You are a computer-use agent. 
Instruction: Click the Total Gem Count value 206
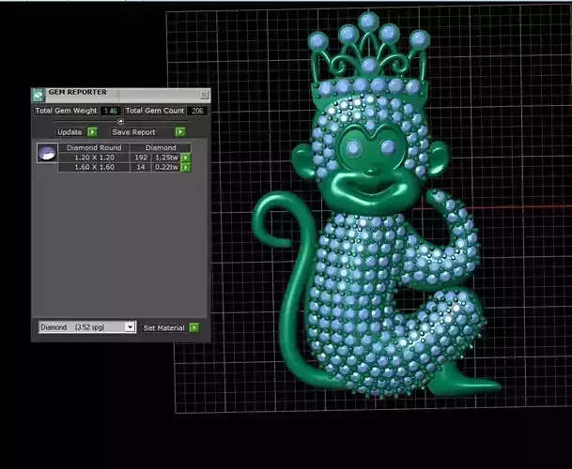[x=197, y=111]
